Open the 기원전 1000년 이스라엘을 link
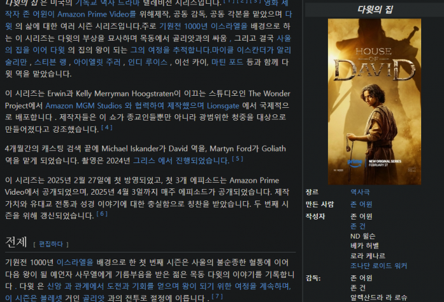 (x=203, y=27)
